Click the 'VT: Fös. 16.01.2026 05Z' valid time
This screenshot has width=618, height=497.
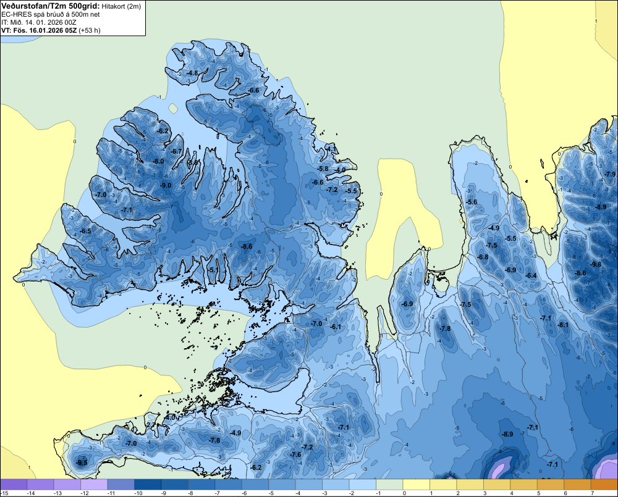pyautogui.click(x=39, y=30)
